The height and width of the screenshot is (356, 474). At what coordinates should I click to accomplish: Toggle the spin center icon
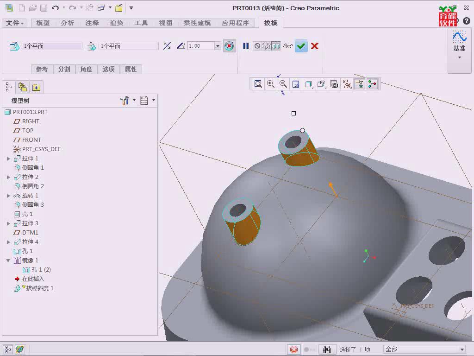(x=372, y=84)
